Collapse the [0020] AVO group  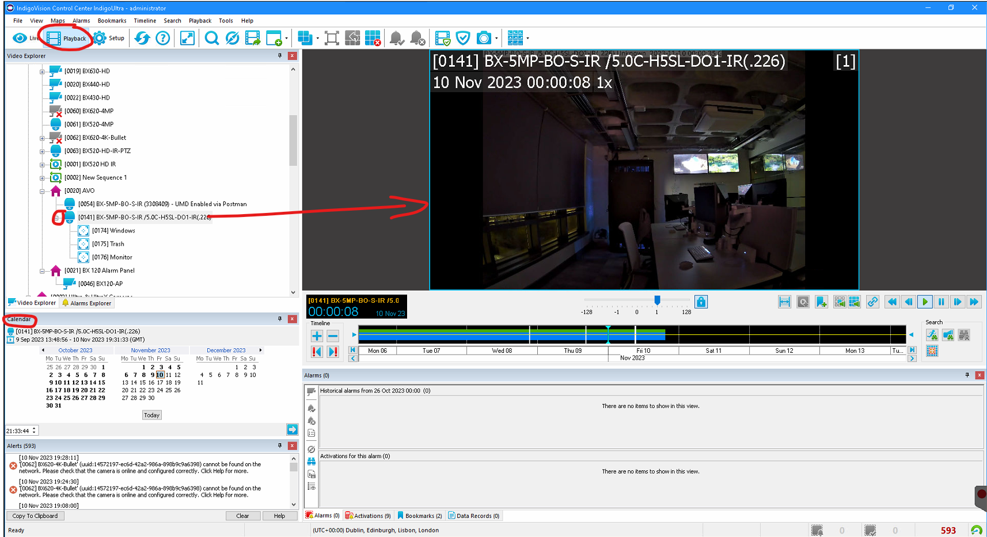click(42, 191)
